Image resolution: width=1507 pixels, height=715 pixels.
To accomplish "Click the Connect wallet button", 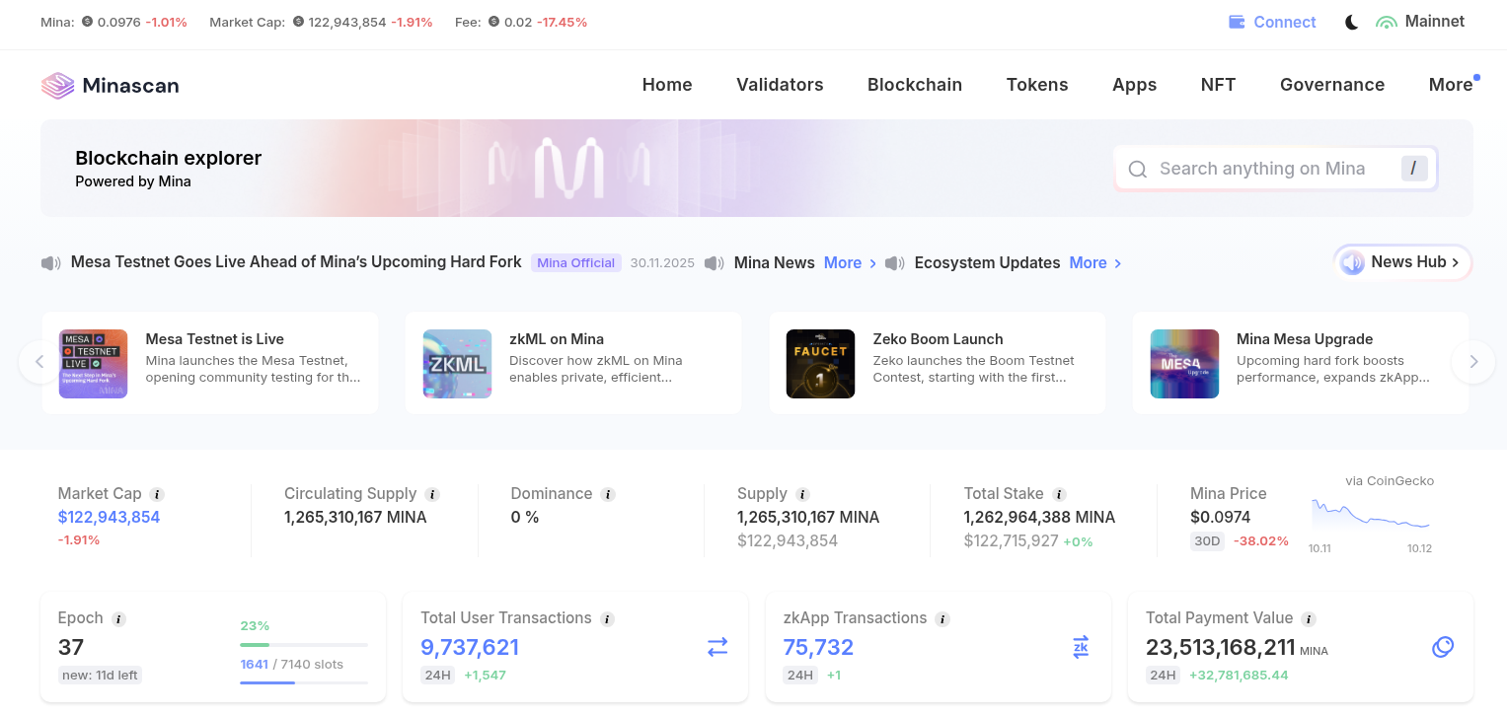I will pos(1272,22).
